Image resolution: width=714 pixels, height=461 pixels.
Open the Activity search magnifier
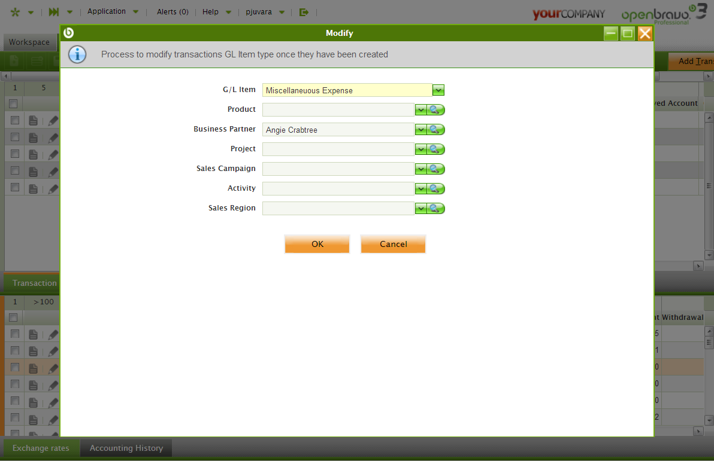point(436,189)
